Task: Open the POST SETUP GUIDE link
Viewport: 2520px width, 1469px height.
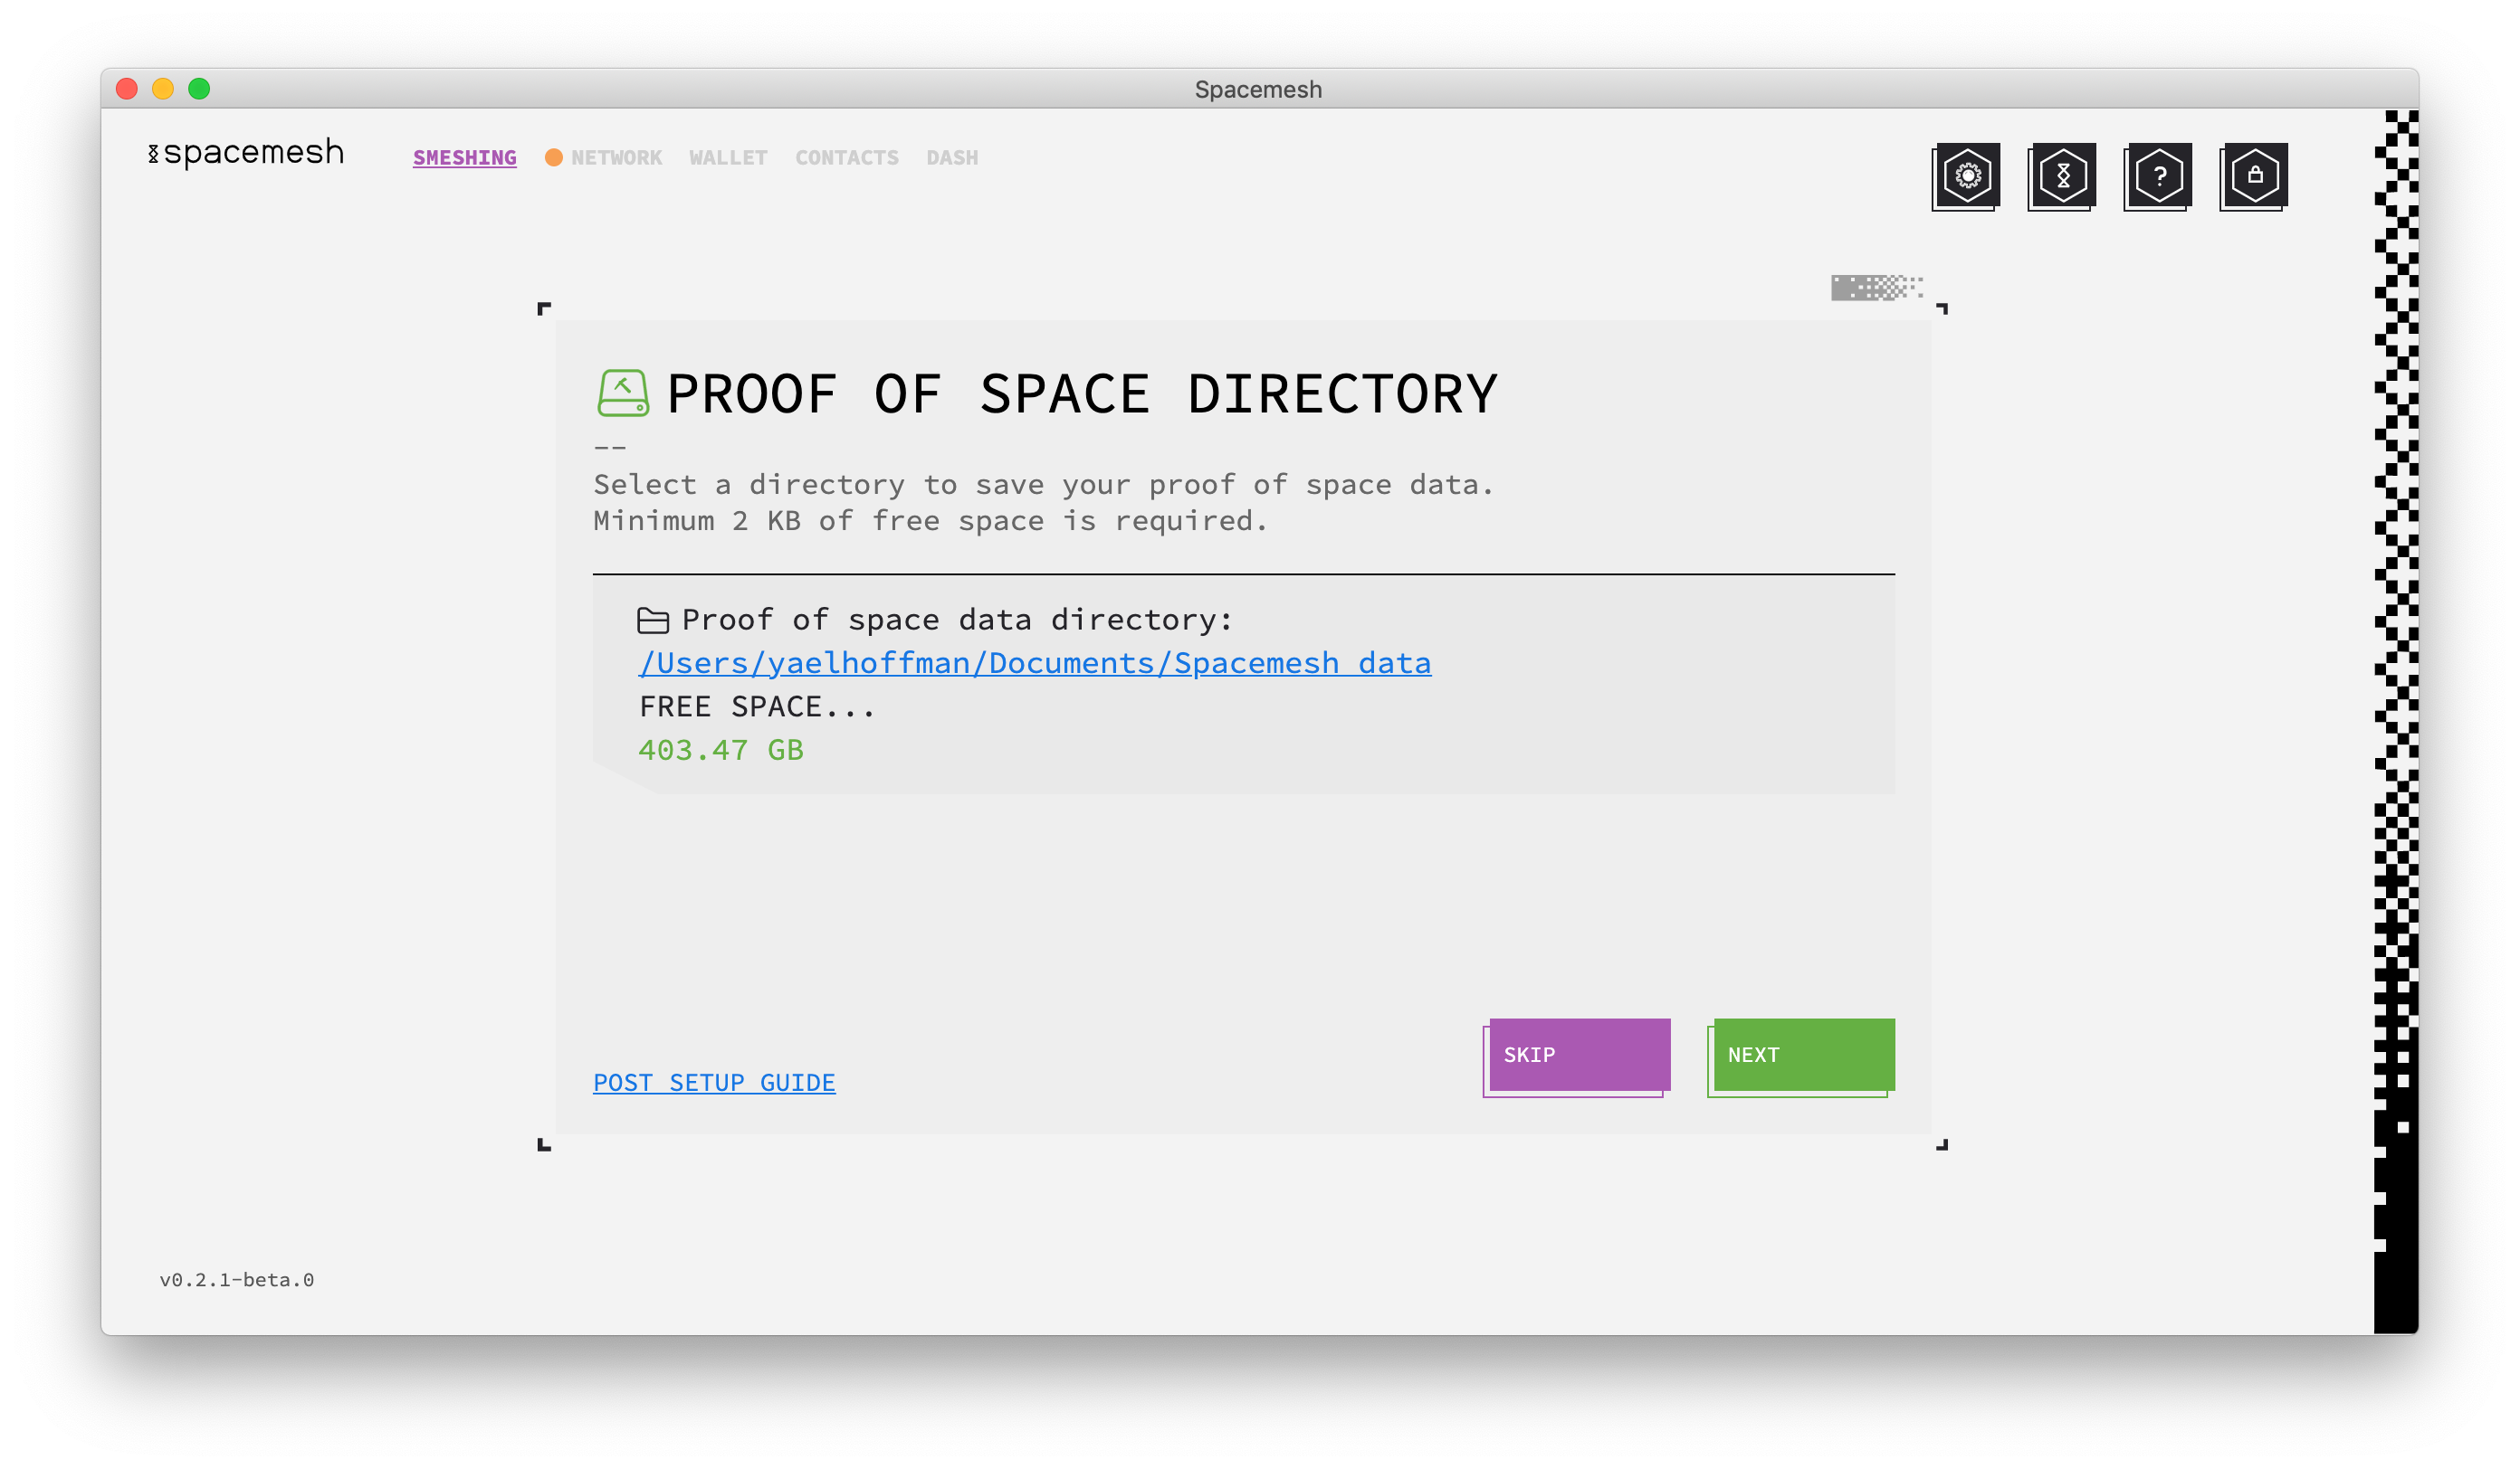Action: click(x=713, y=1082)
